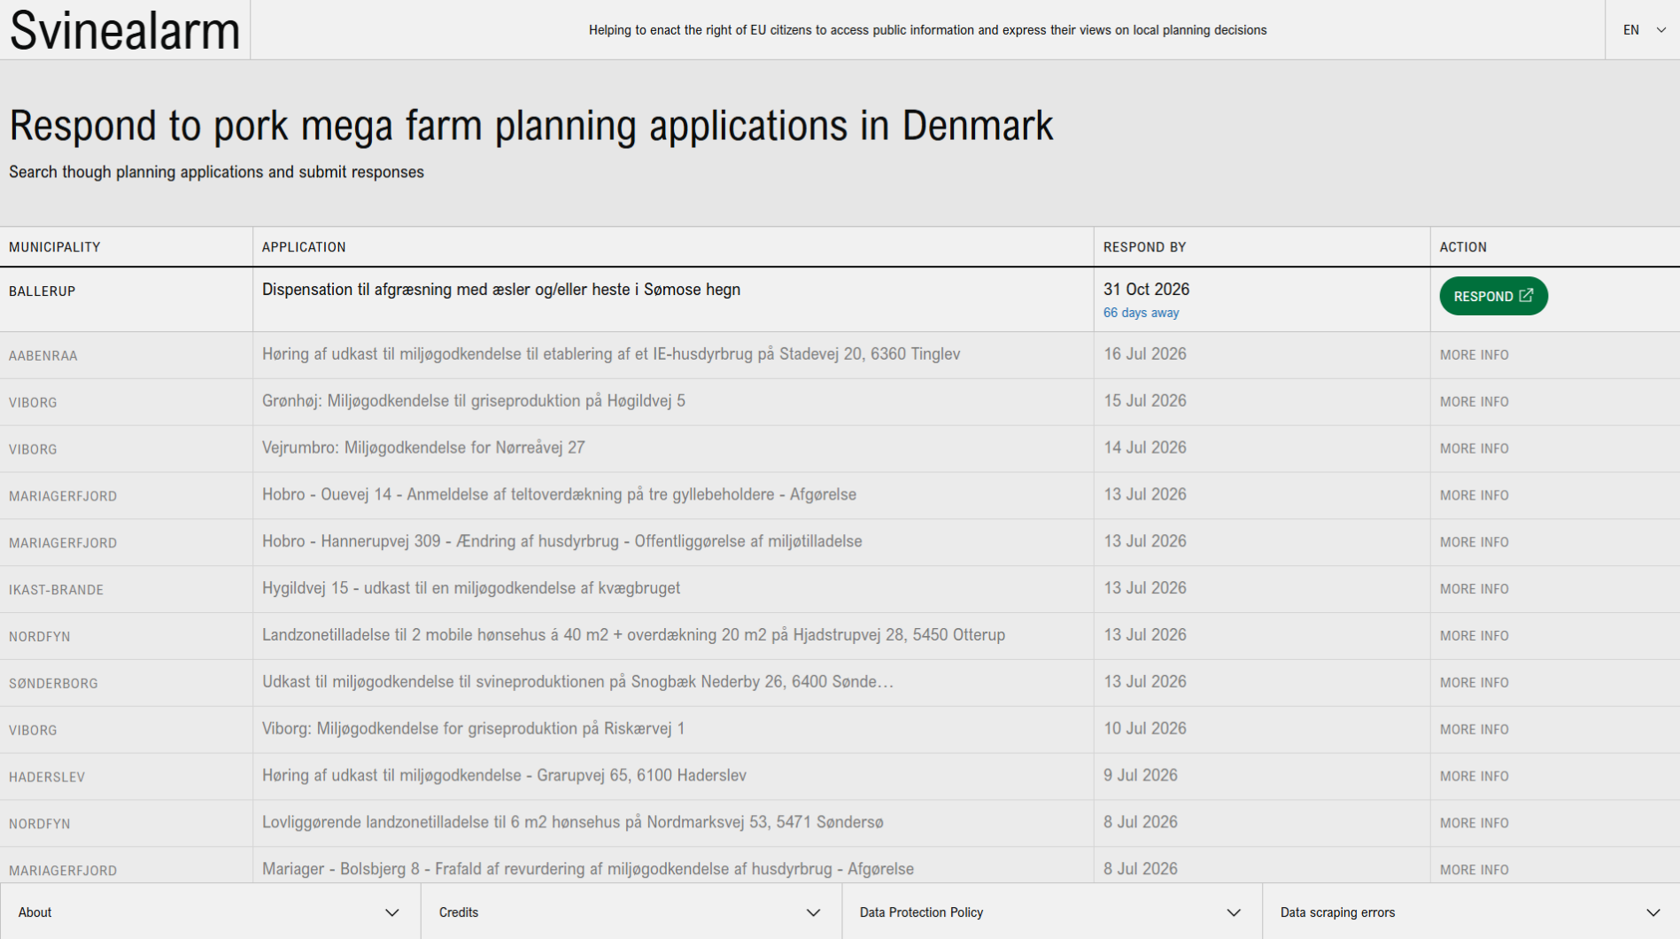Image resolution: width=1680 pixels, height=939 pixels.
Task: Open MORE INFO for Nordmarksvej 53 Søndersø row
Action: click(1474, 823)
